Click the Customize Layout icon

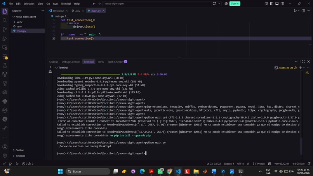click(x=266, y=3)
